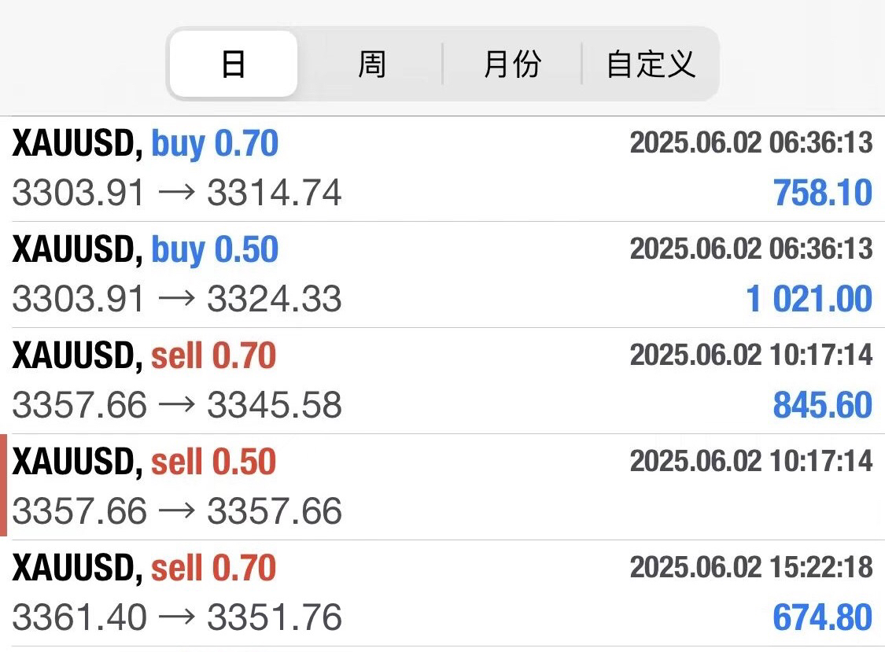The width and height of the screenshot is (885, 652).
Task: Open the 自定义 (custom) period tab
Action: pos(651,64)
